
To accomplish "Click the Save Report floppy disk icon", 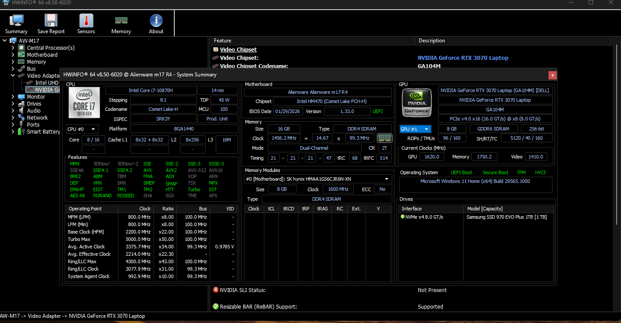I will 51,21.
